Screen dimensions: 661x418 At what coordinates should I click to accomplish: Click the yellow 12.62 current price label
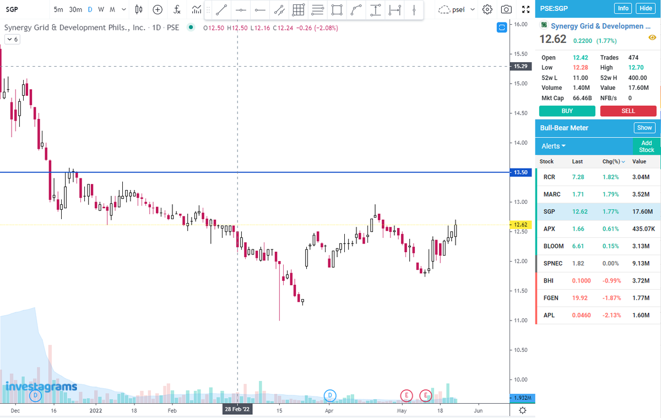[x=521, y=225]
